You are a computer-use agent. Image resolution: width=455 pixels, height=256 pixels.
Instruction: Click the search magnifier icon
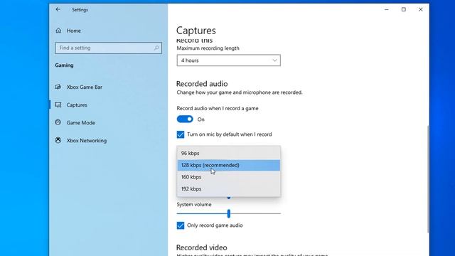[x=156, y=48]
